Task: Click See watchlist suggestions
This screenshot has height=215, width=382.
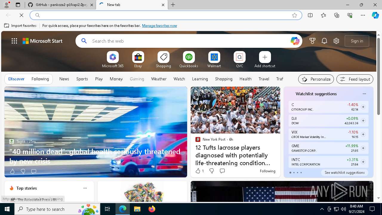Action: click(345, 173)
